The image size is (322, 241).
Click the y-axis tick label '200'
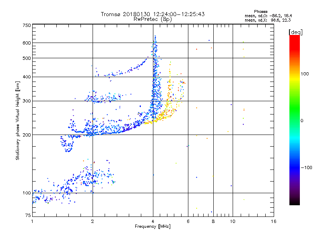(27, 135)
